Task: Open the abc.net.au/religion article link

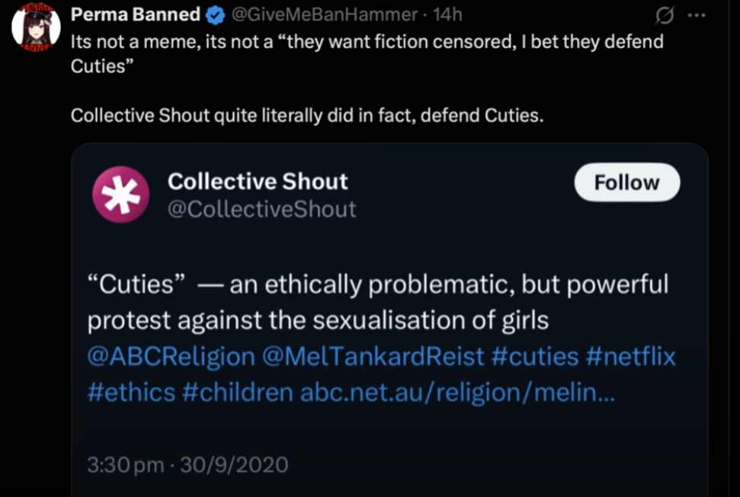Action: click(x=458, y=393)
